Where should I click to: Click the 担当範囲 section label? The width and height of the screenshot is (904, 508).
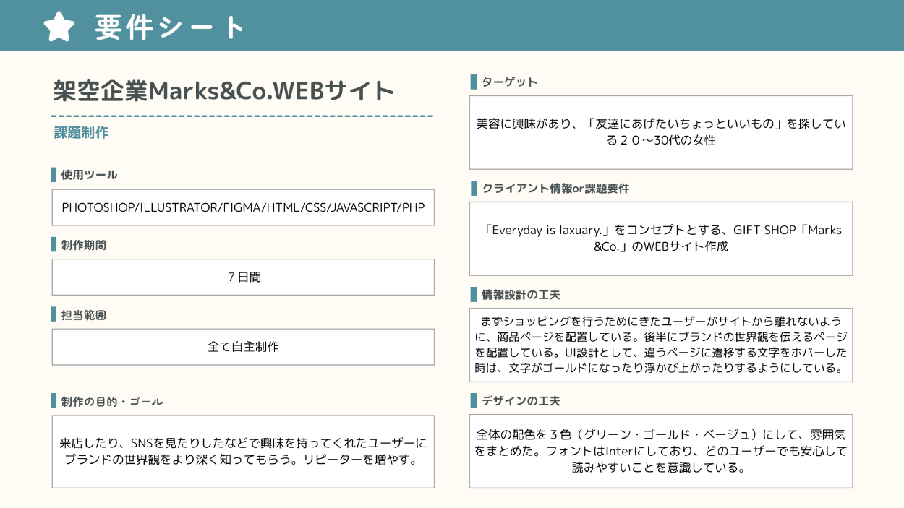(x=83, y=315)
